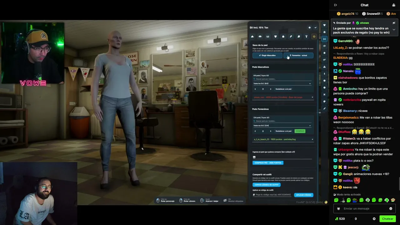Screen dimensions: 400x225
Task: Click username iBeamery in chat
Action: pyautogui.click(x=350, y=111)
